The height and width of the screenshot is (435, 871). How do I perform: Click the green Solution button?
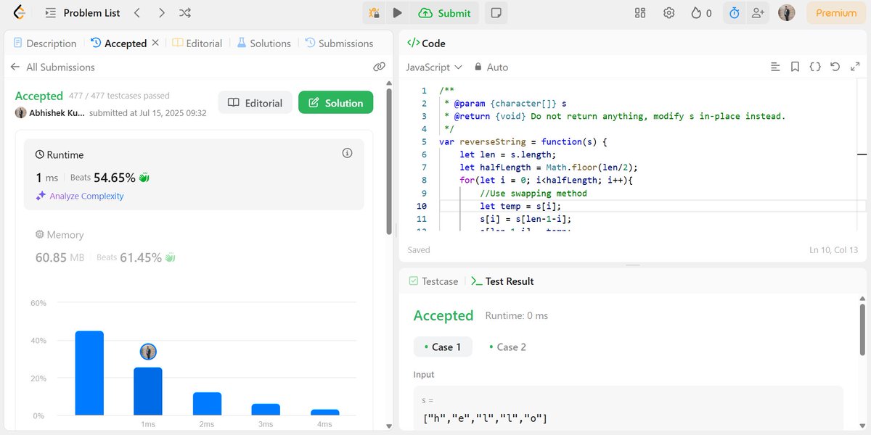[336, 103]
